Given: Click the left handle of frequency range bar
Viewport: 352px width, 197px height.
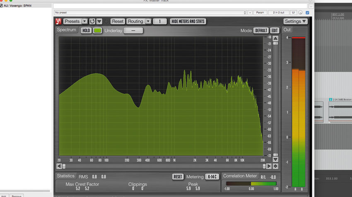Looking at the screenshot, I should pos(64,166).
